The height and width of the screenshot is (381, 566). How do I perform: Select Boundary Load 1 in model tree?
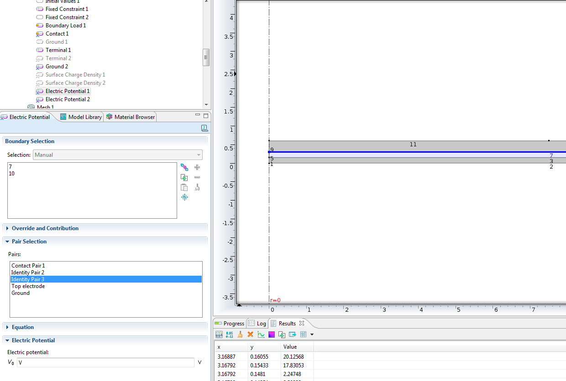pos(65,26)
